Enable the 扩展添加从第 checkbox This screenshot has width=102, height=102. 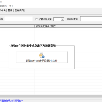coord(37,19)
